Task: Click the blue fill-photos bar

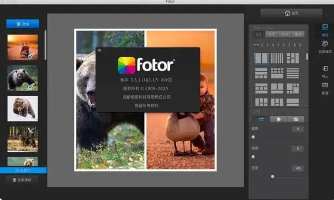Action: pos(23,170)
